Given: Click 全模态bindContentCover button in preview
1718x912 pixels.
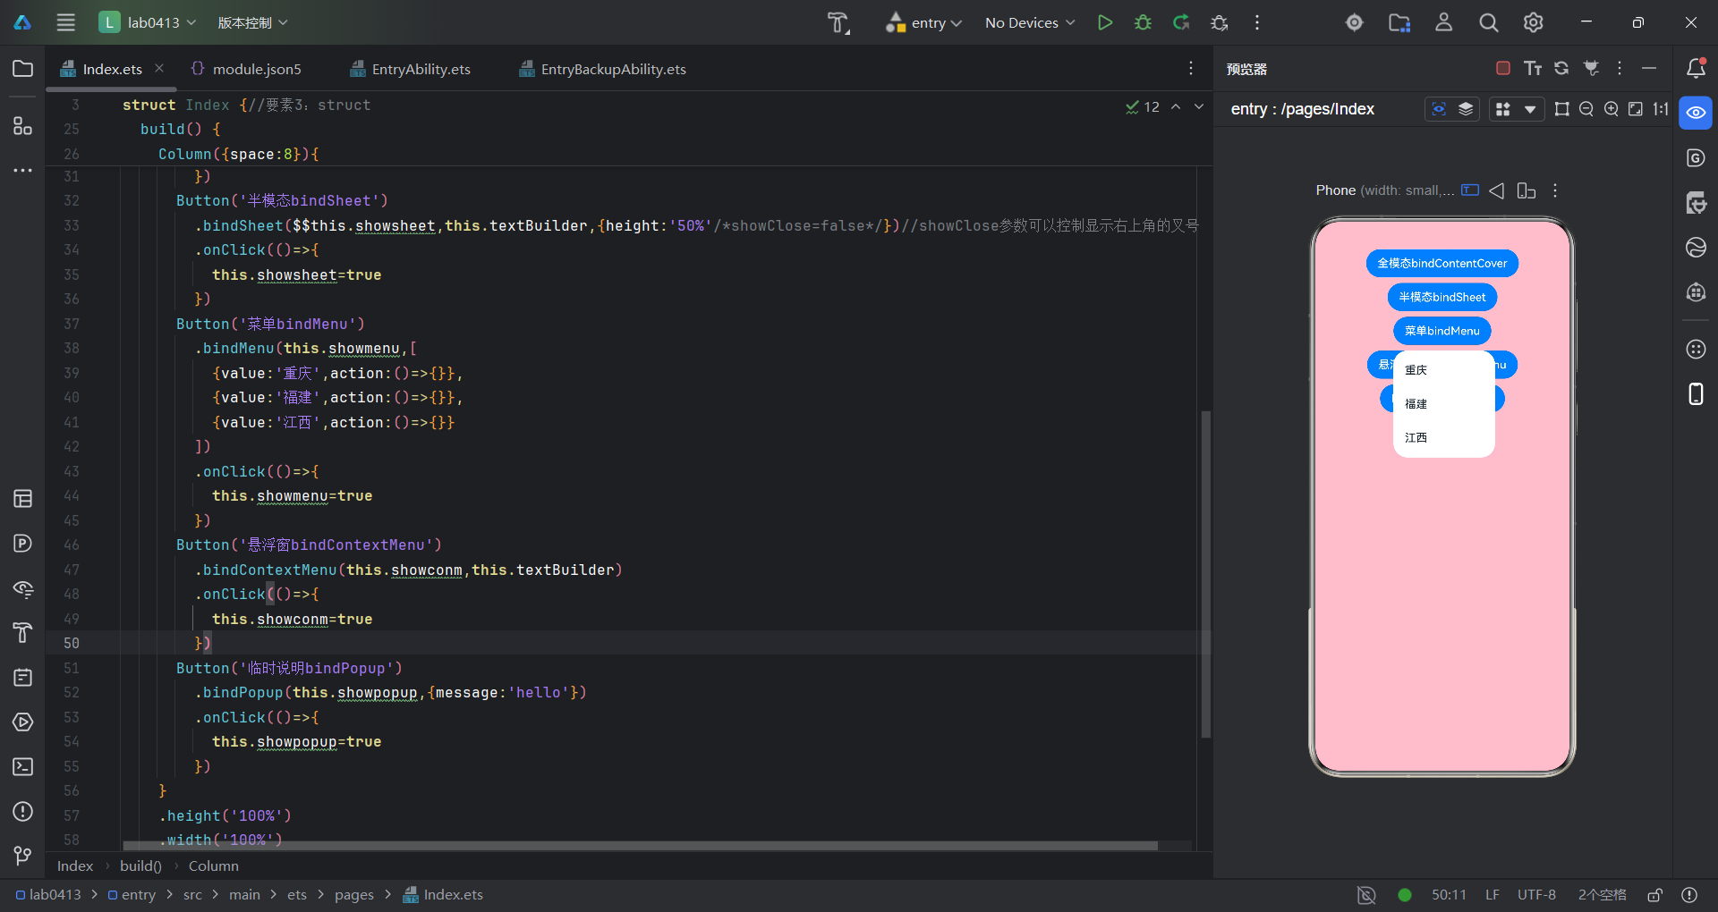Looking at the screenshot, I should [x=1442, y=263].
